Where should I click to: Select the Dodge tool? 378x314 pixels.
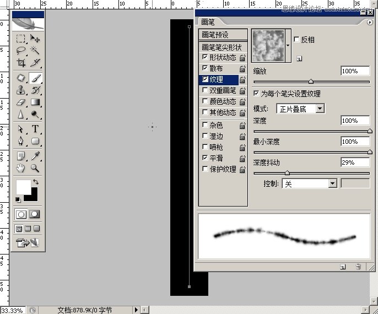pyautogui.click(x=35, y=114)
